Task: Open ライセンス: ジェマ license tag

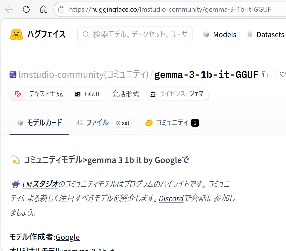Action: click(x=177, y=94)
